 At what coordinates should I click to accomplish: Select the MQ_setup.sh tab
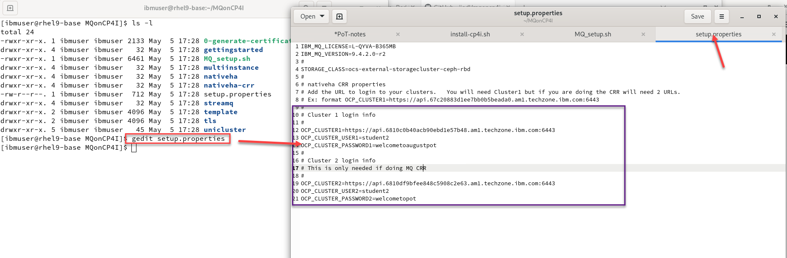click(592, 34)
